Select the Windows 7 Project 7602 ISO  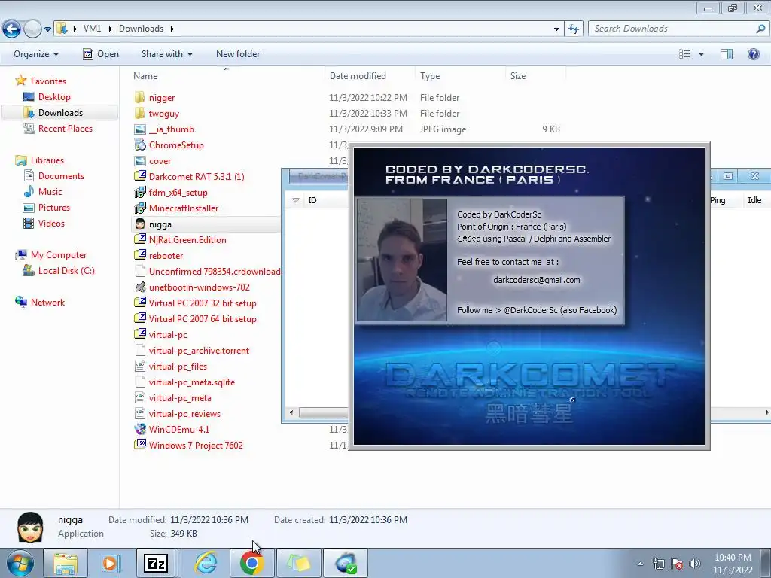[x=196, y=446]
